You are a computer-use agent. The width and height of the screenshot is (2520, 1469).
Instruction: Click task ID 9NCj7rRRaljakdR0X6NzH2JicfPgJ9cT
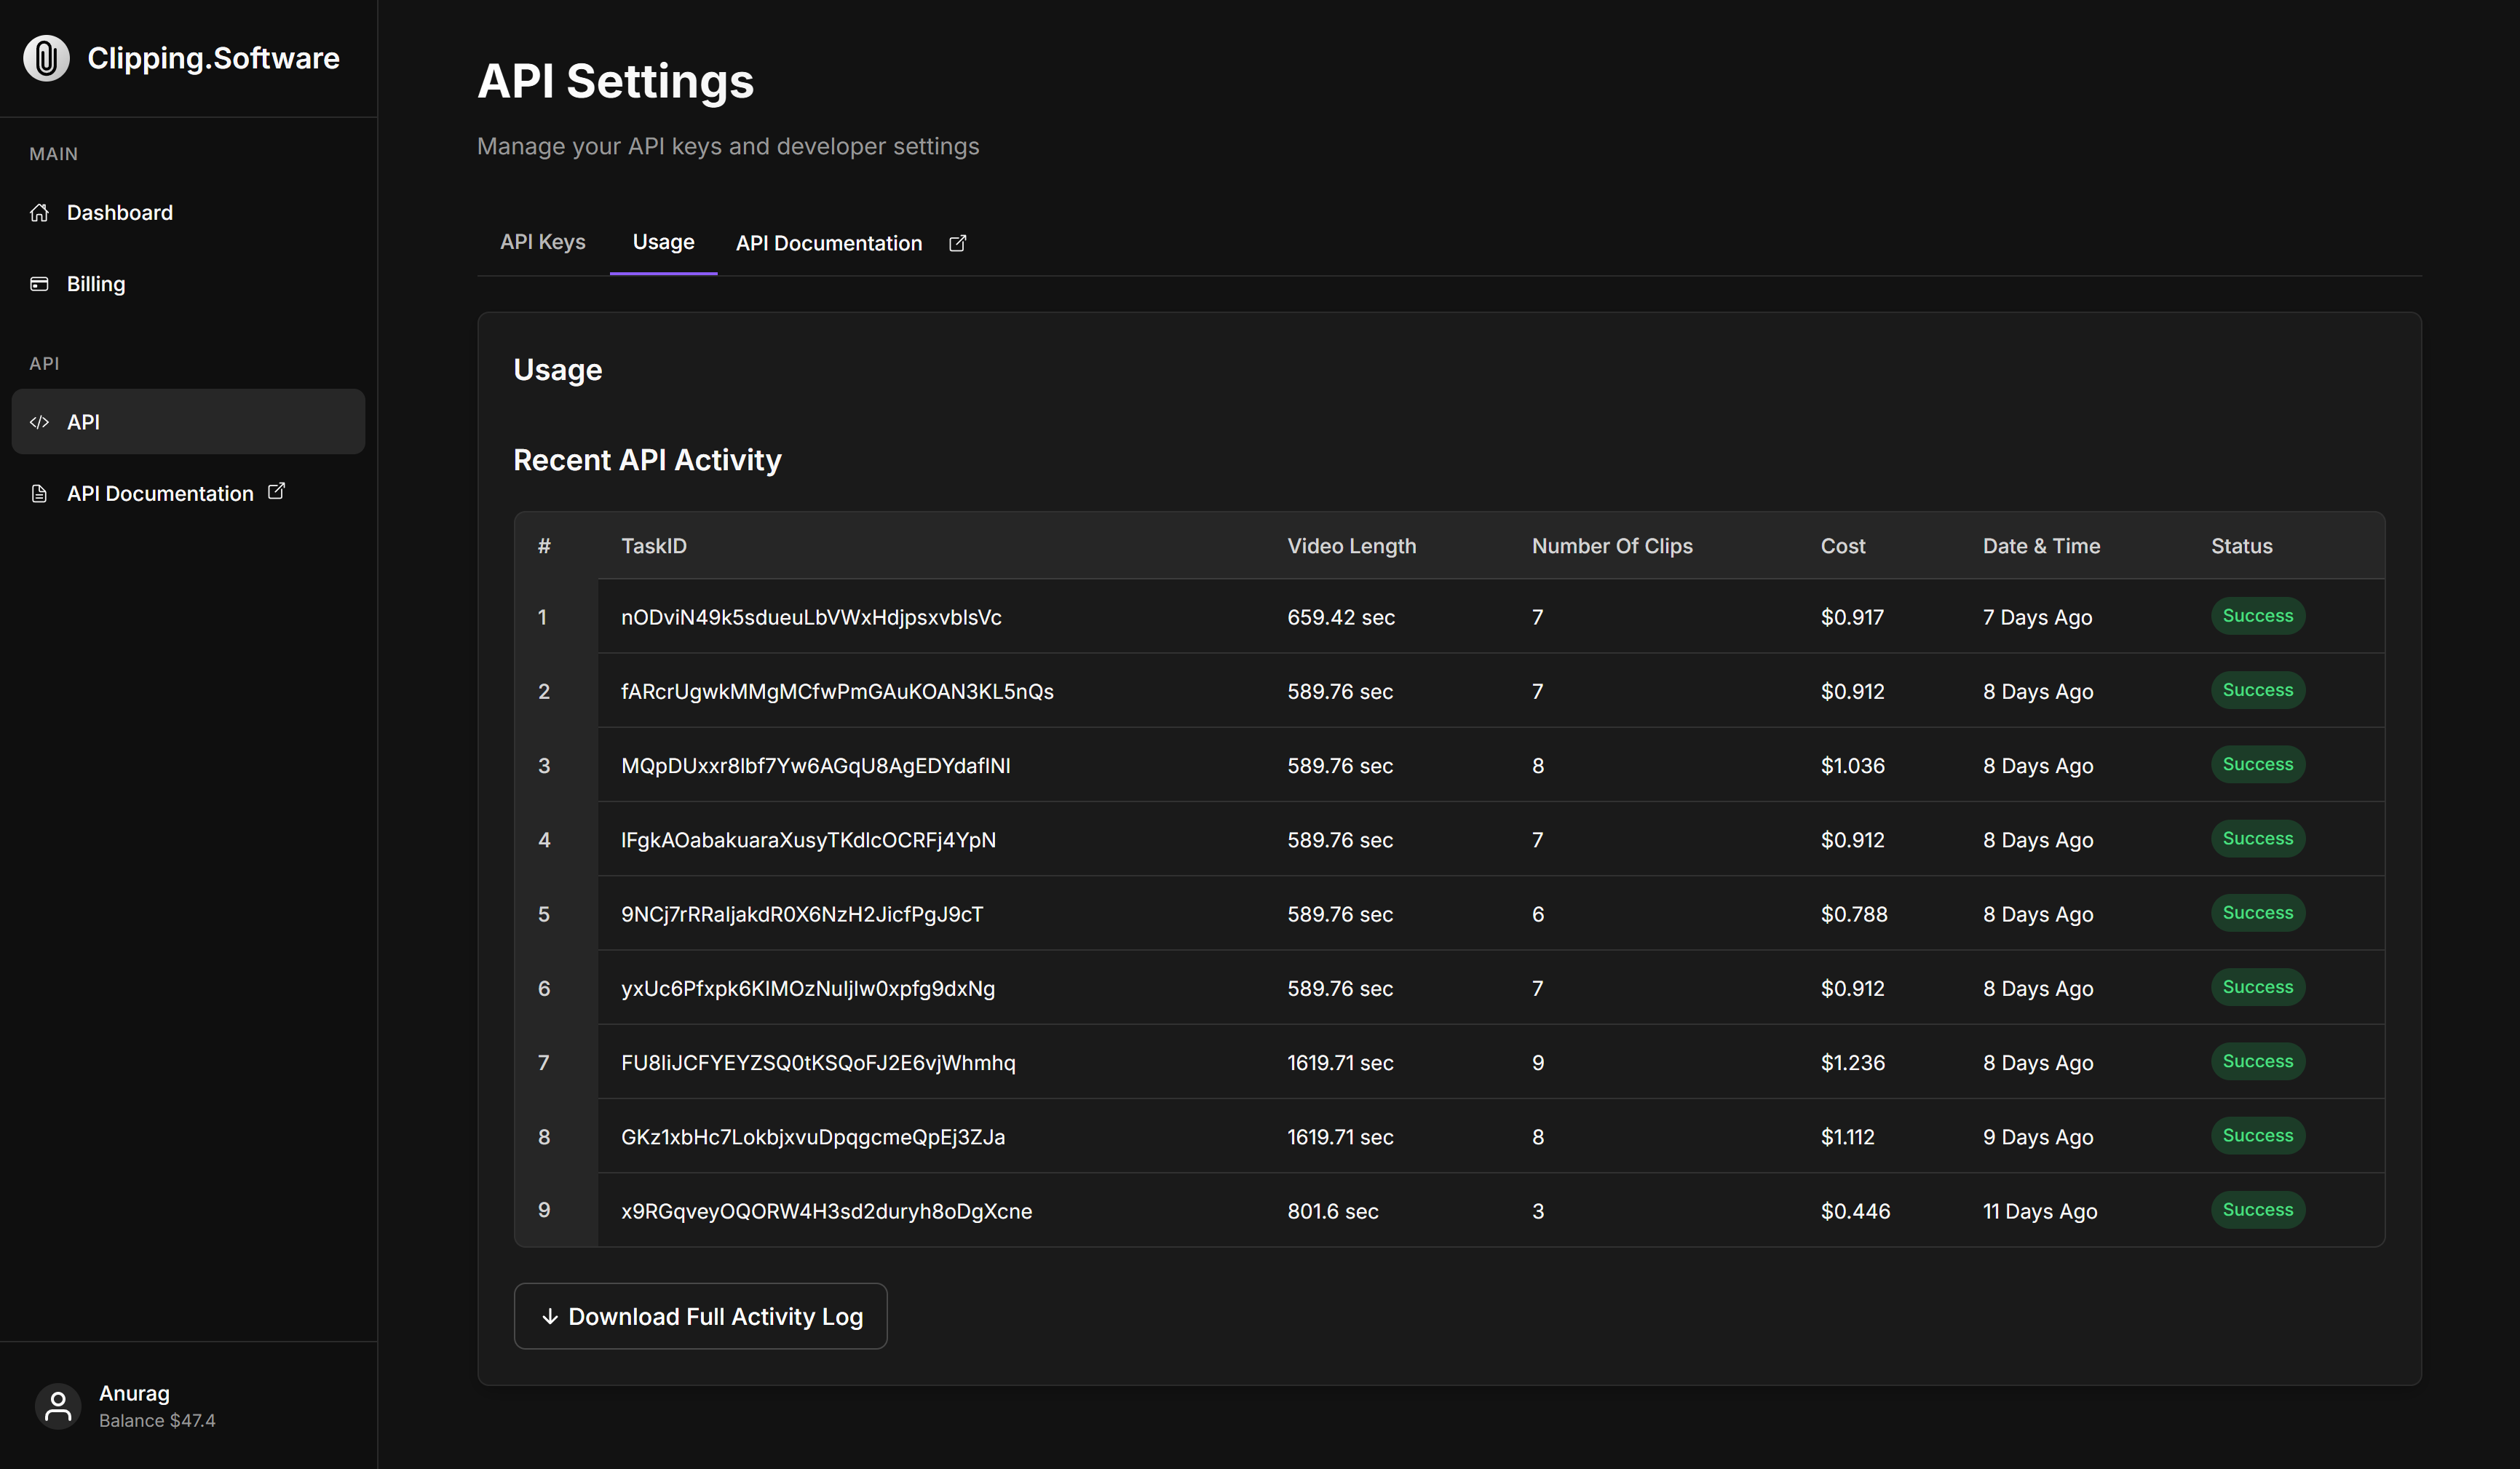point(802,914)
